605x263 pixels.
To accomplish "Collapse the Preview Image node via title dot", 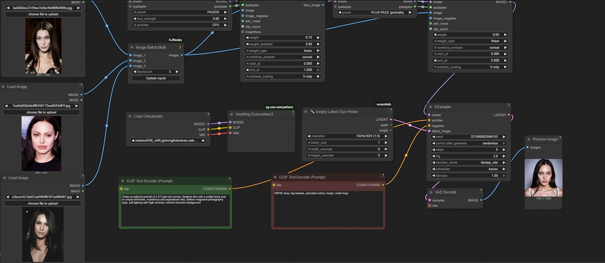I will point(529,139).
